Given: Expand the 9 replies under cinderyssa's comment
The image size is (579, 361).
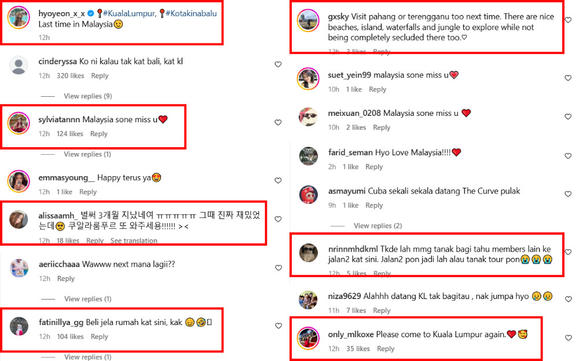Looking at the screenshot, I should [88, 96].
